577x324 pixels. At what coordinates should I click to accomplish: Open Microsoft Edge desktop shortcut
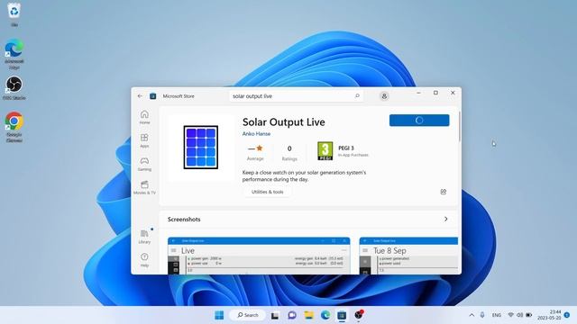pyautogui.click(x=14, y=54)
